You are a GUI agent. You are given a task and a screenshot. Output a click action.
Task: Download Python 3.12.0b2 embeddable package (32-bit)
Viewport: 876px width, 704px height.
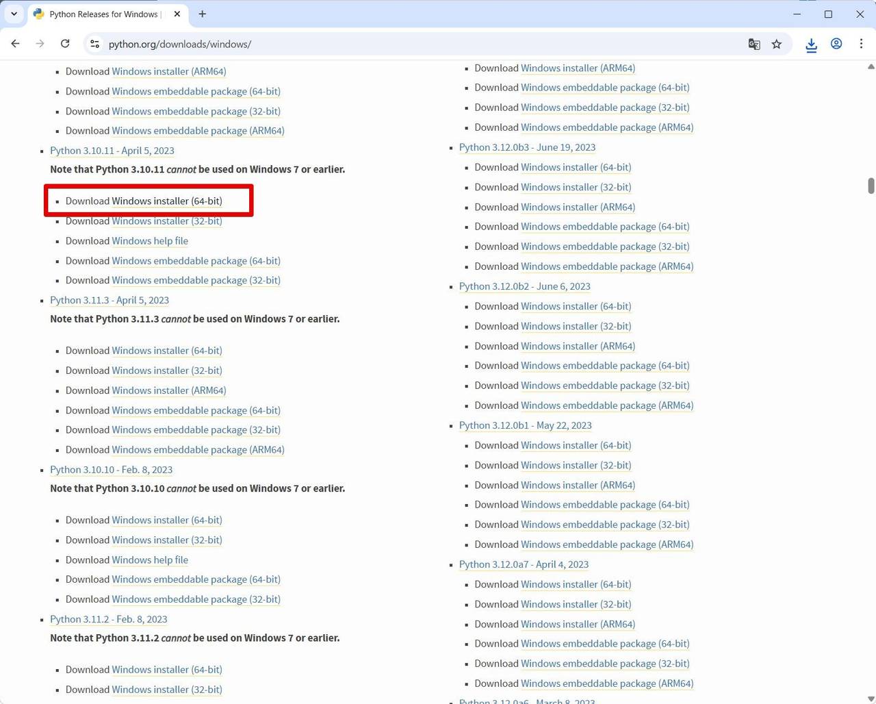click(606, 385)
